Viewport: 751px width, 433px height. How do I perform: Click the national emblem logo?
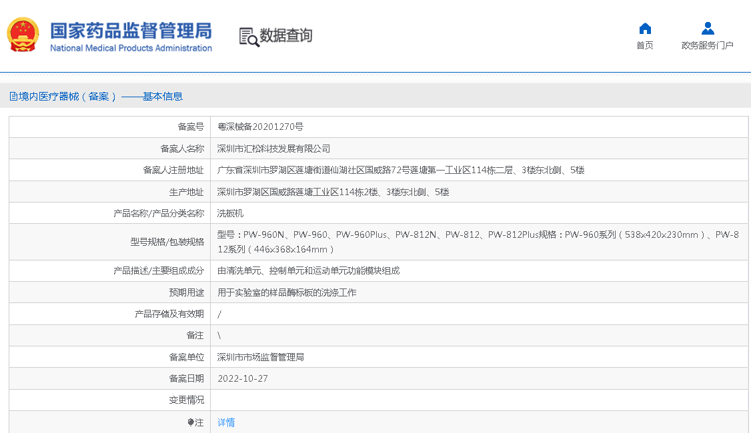point(23,35)
